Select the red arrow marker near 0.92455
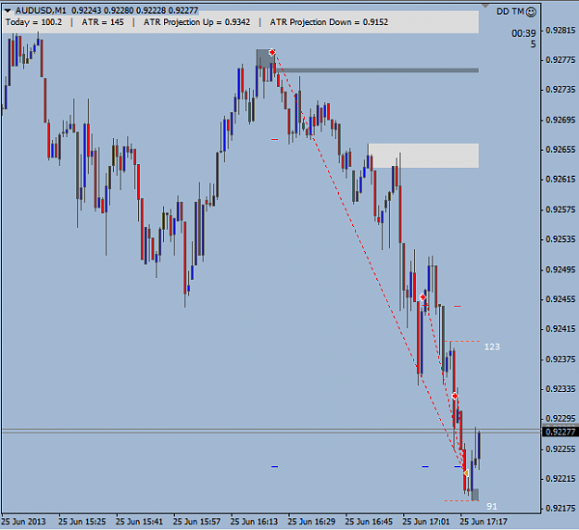Screen dimensions: 579x530 tap(423, 297)
